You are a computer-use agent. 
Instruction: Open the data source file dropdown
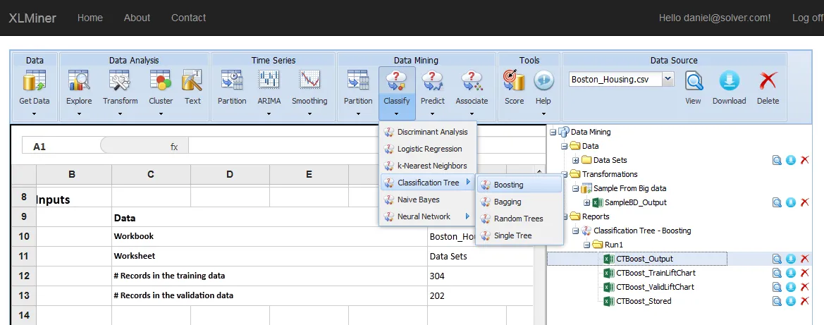(668, 80)
